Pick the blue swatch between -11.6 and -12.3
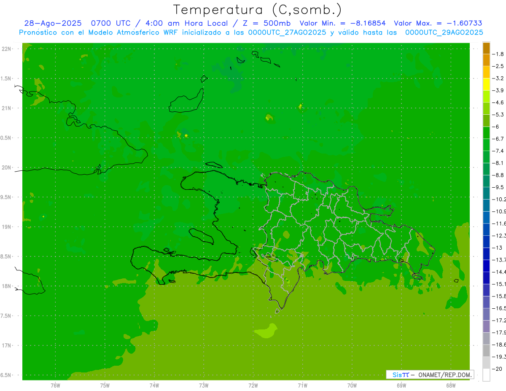This screenshot has width=506, height=391. (x=486, y=229)
